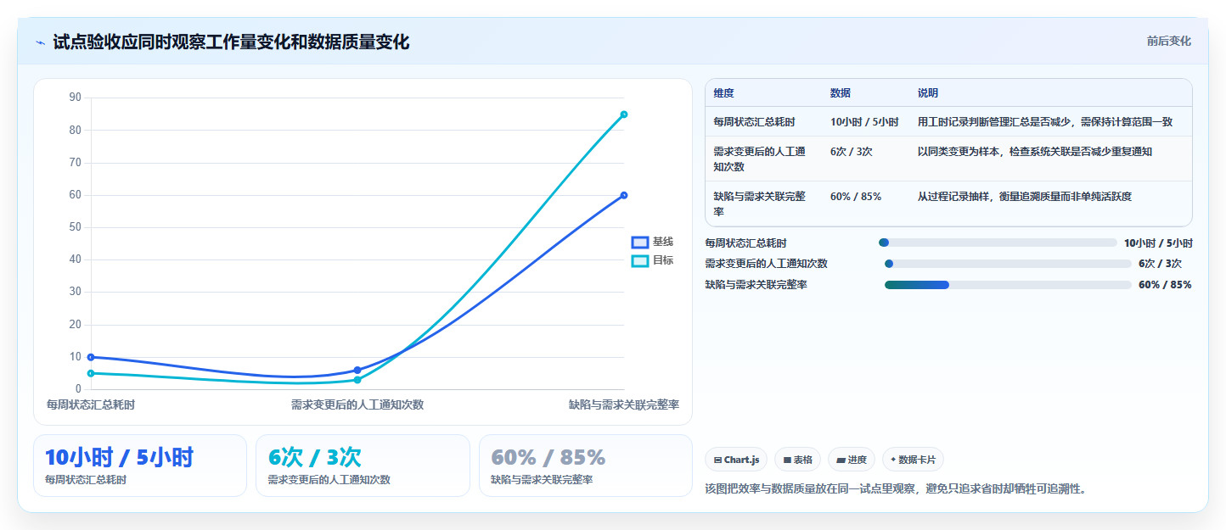This screenshot has width=1226, height=530.
Task: Click x-axis label 每周状态汇总耗时
Action: [91, 404]
